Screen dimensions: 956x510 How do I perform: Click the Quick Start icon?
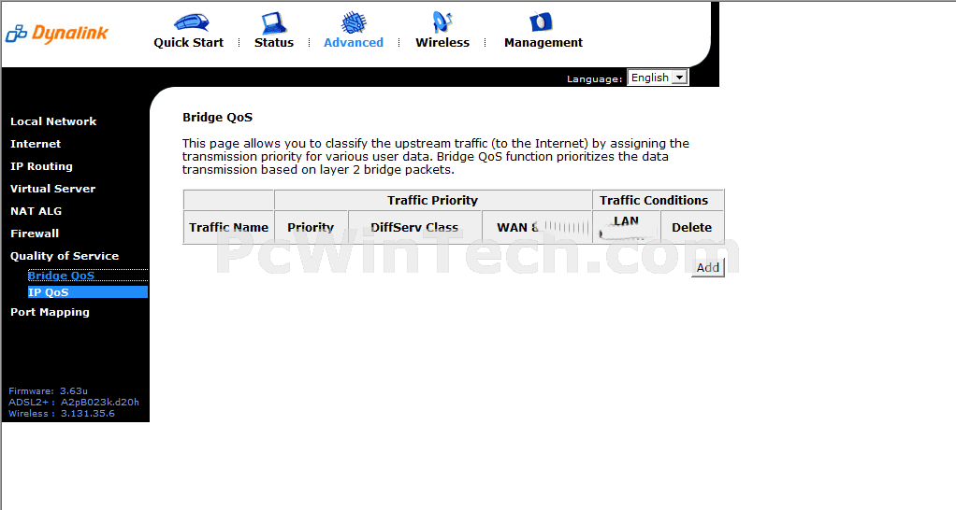point(191,22)
